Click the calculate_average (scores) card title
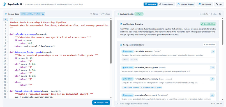 148,51
